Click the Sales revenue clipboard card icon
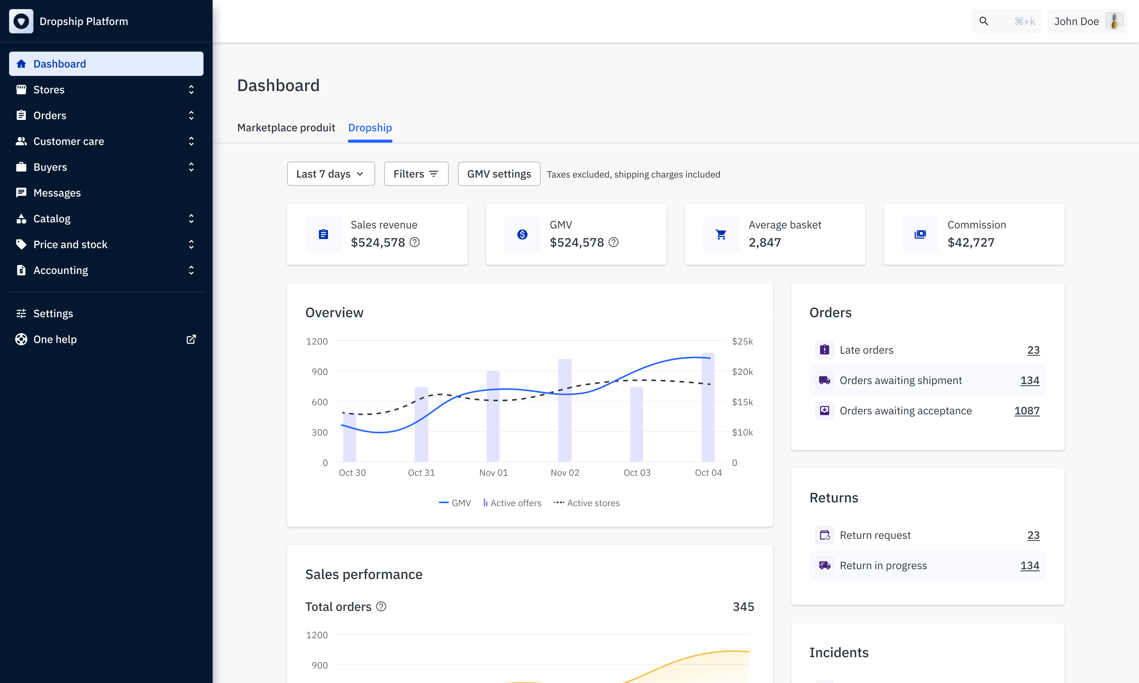The image size is (1139, 683). coord(323,234)
